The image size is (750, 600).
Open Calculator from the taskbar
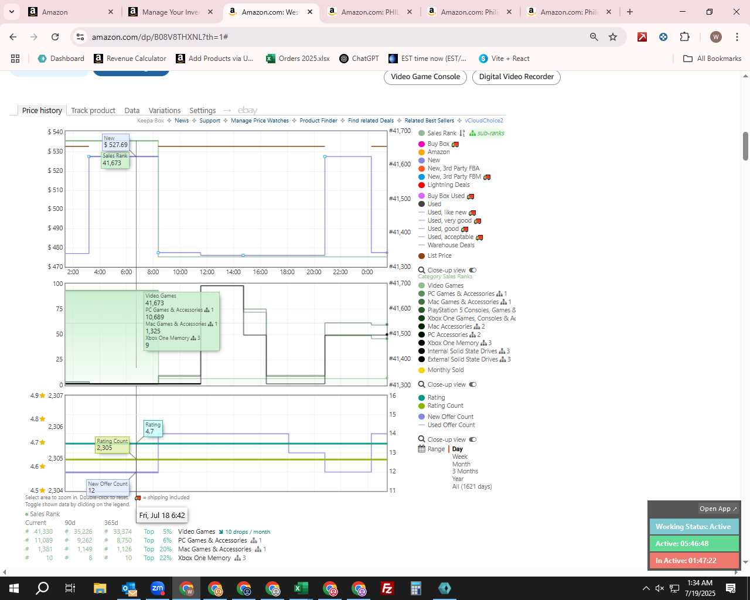tap(415, 588)
